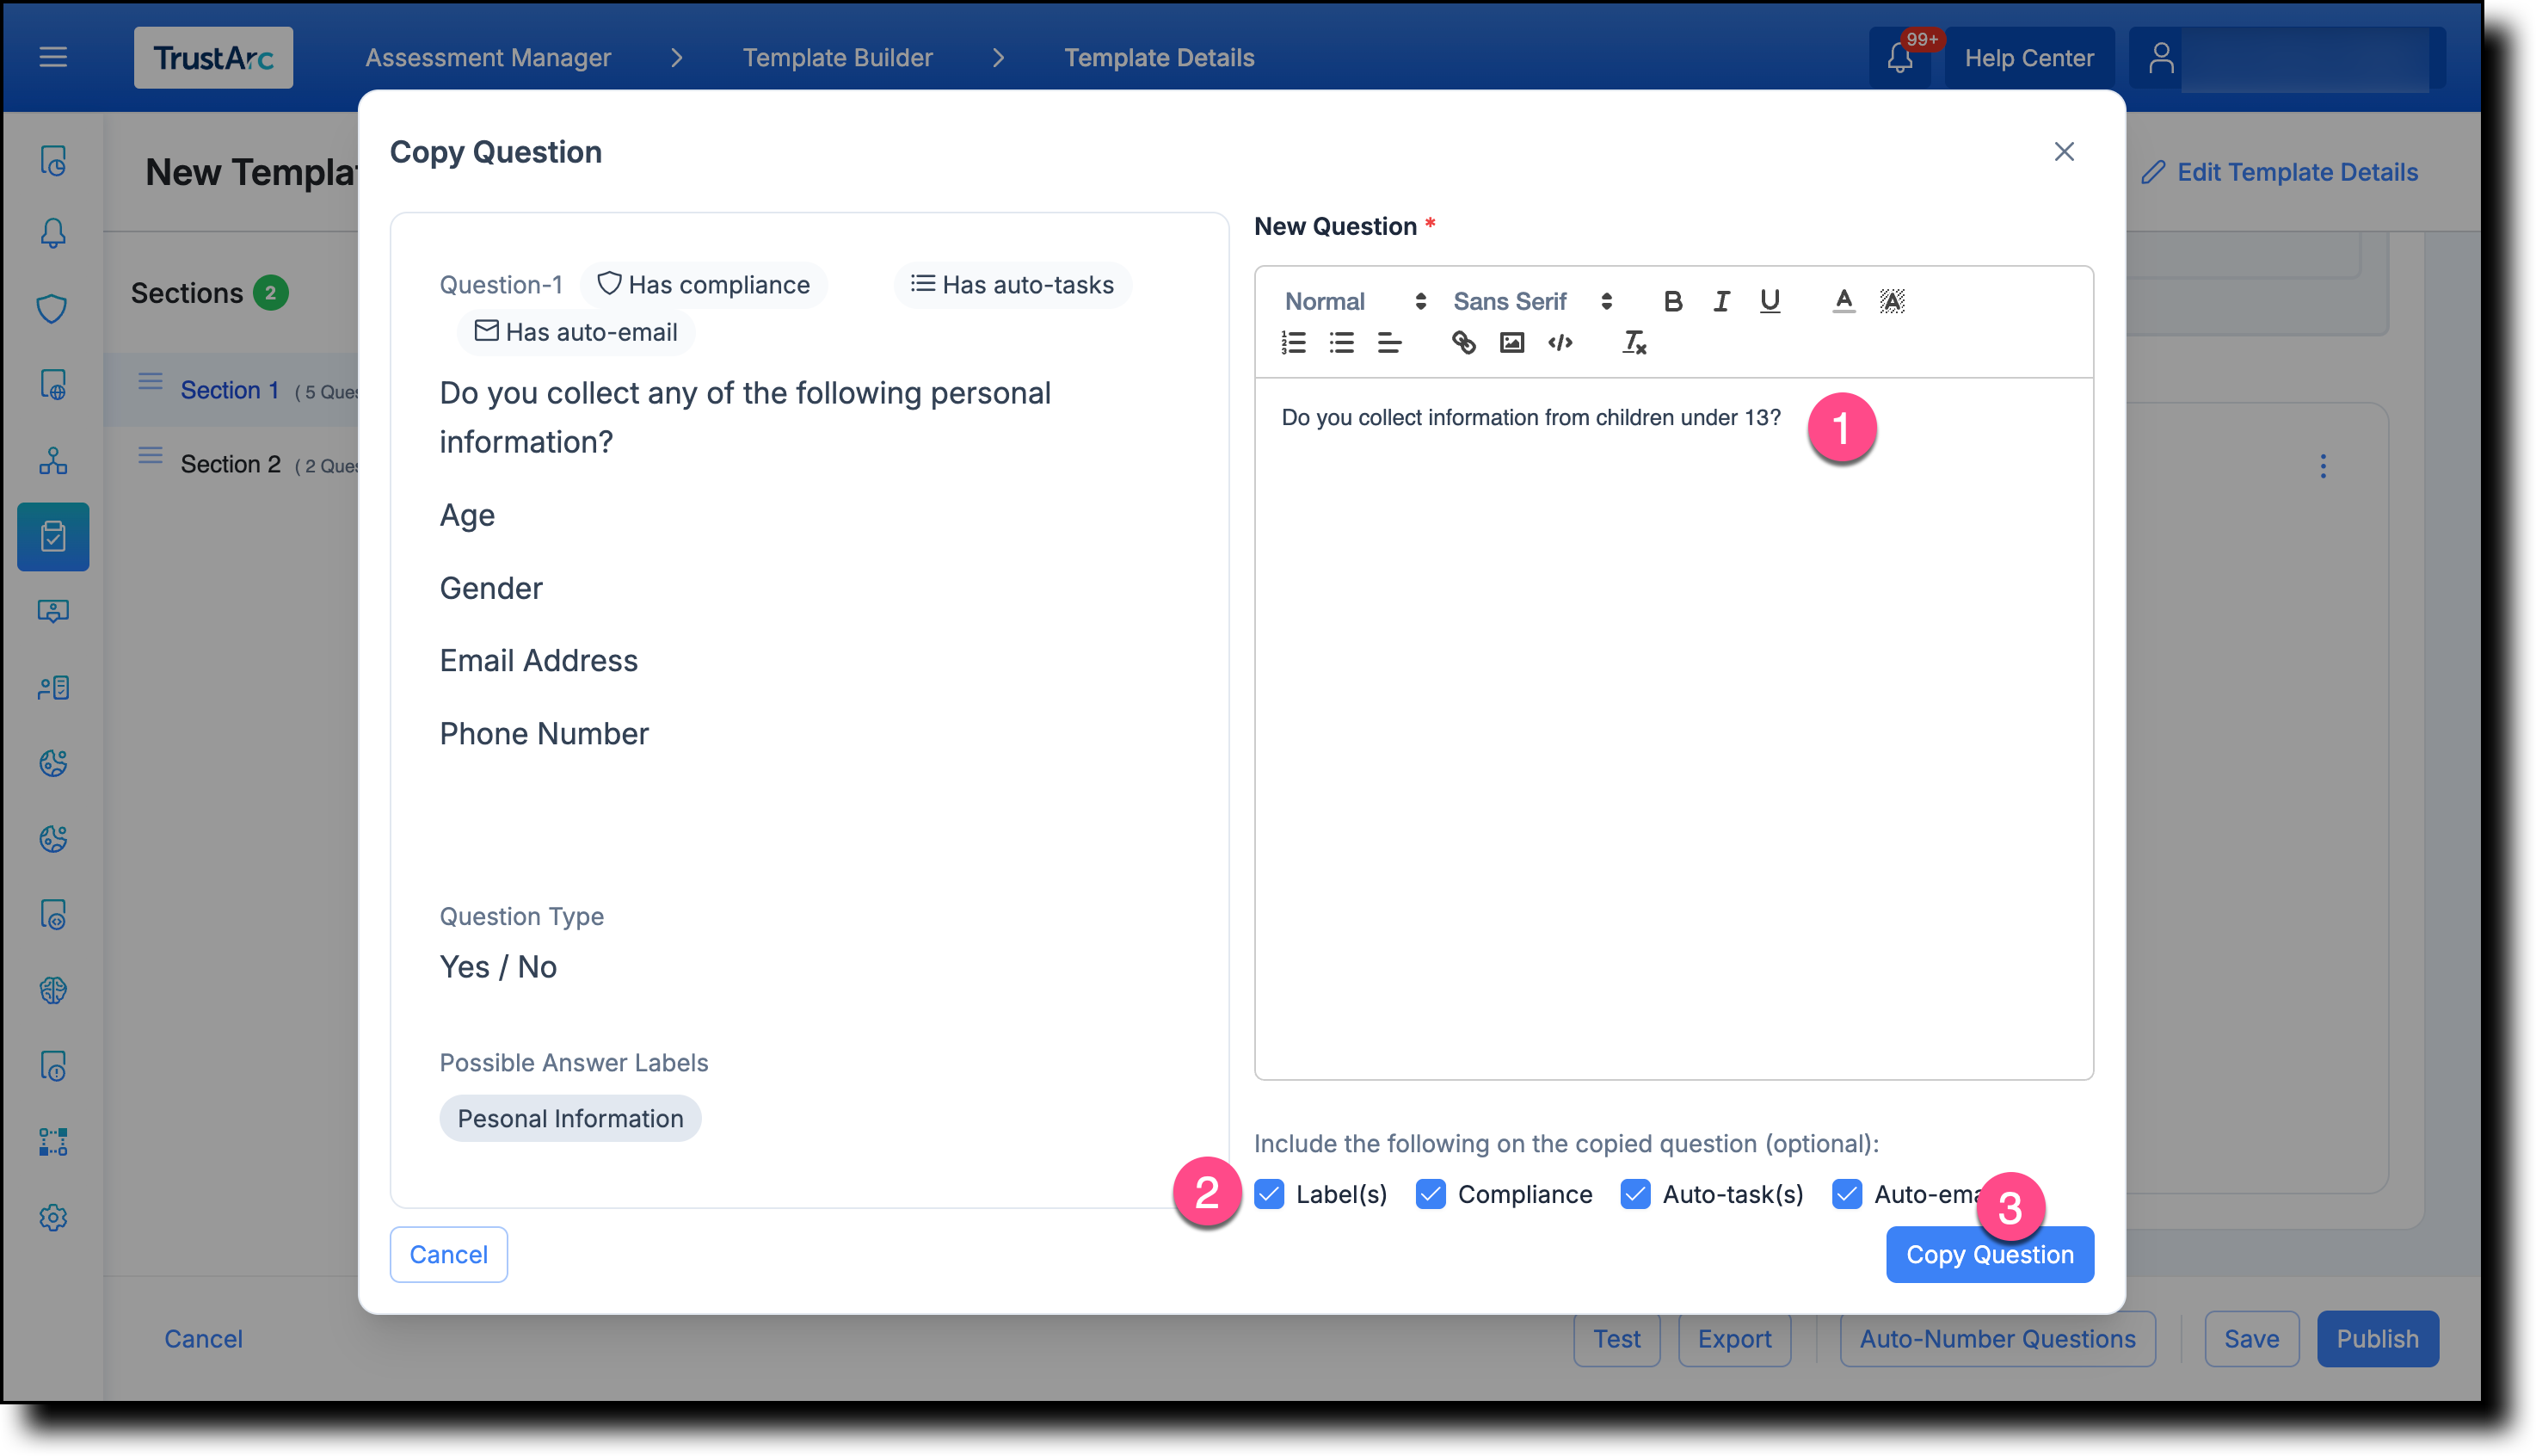Select Template Details breadcrumb
This screenshot has width=2536, height=1456.
1159,57
